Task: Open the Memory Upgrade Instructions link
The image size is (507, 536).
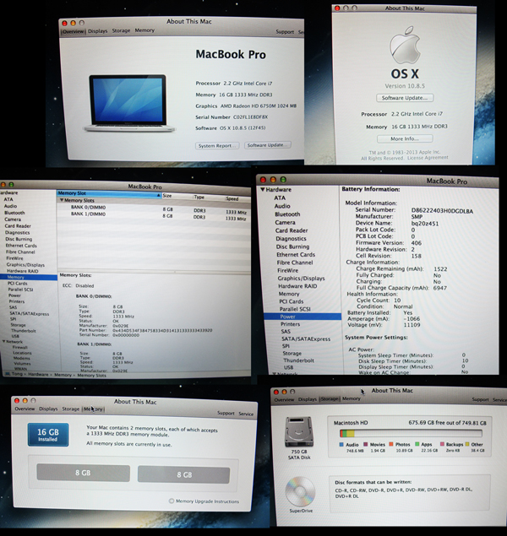Action: tap(207, 501)
